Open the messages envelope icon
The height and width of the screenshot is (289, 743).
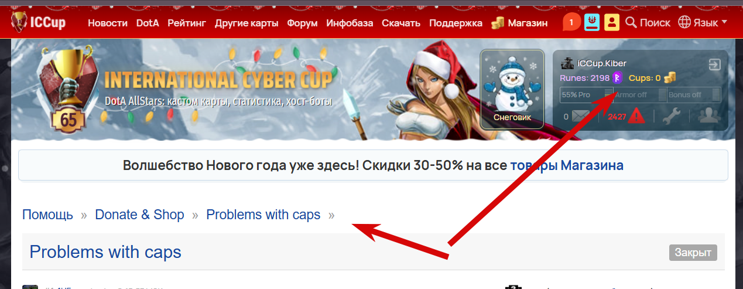pyautogui.click(x=580, y=116)
